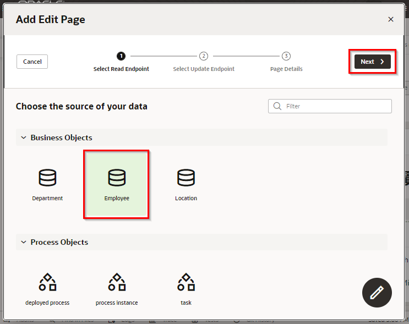Viewport: 409px width, 324px height.
Task: Jump to step 3 circle indicator
Action: pyautogui.click(x=286, y=56)
